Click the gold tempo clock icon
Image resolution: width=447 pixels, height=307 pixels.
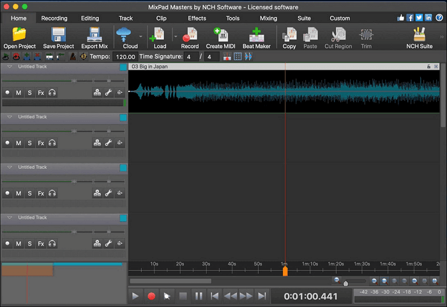(83, 56)
